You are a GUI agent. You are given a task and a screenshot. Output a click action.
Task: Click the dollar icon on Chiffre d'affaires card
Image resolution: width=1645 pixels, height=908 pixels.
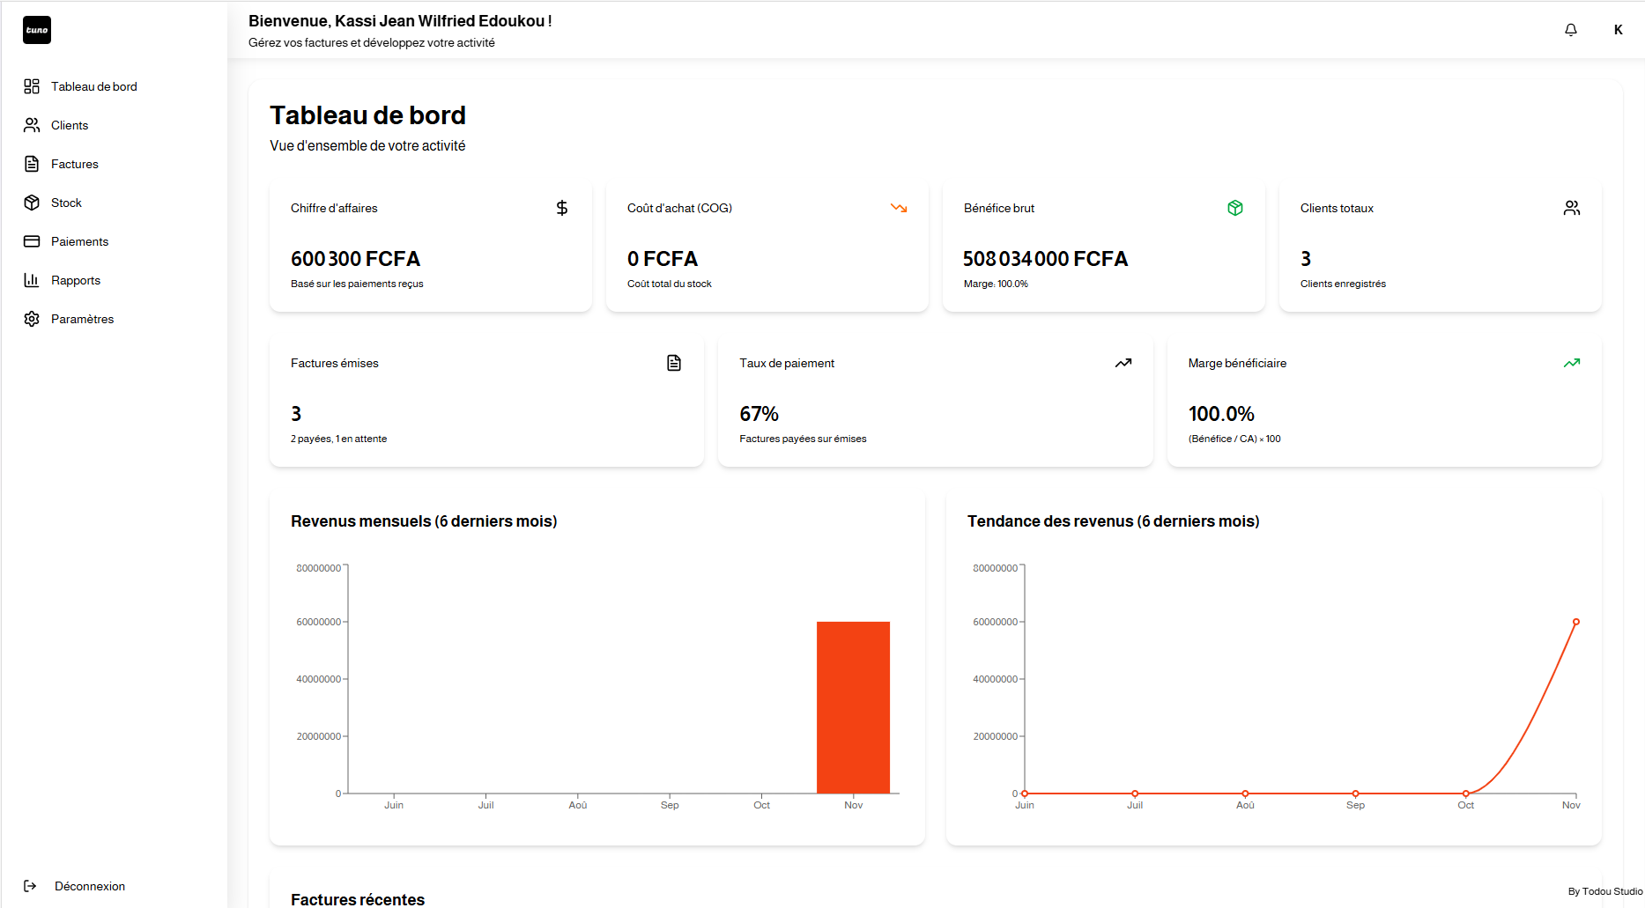[x=562, y=208]
